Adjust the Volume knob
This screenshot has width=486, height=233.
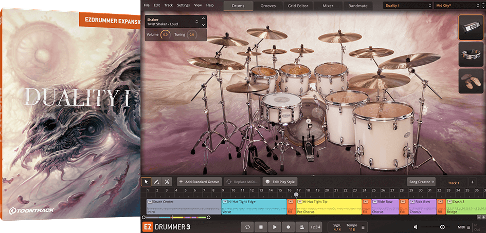coord(165,35)
